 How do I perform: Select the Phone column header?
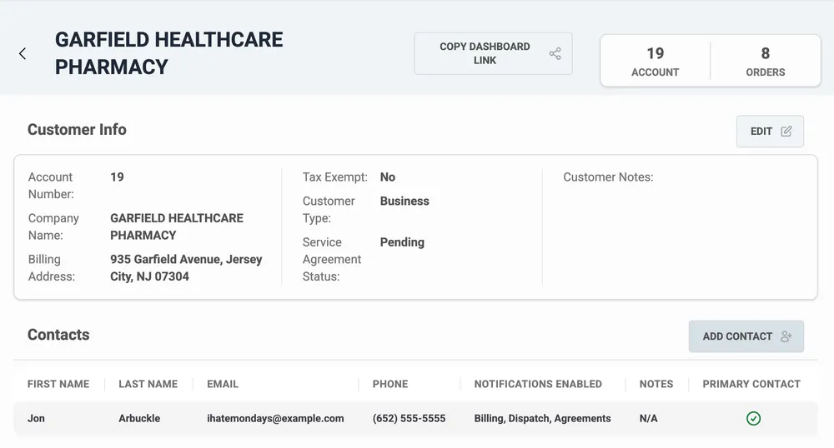390,384
